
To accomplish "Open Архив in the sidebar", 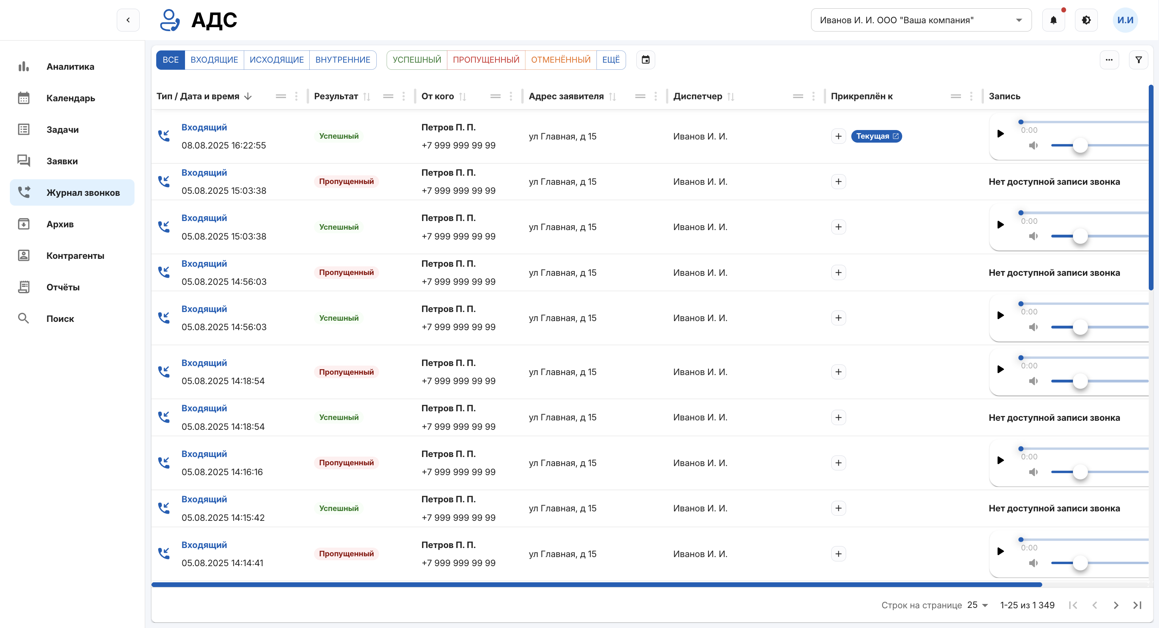I will tap(72, 224).
